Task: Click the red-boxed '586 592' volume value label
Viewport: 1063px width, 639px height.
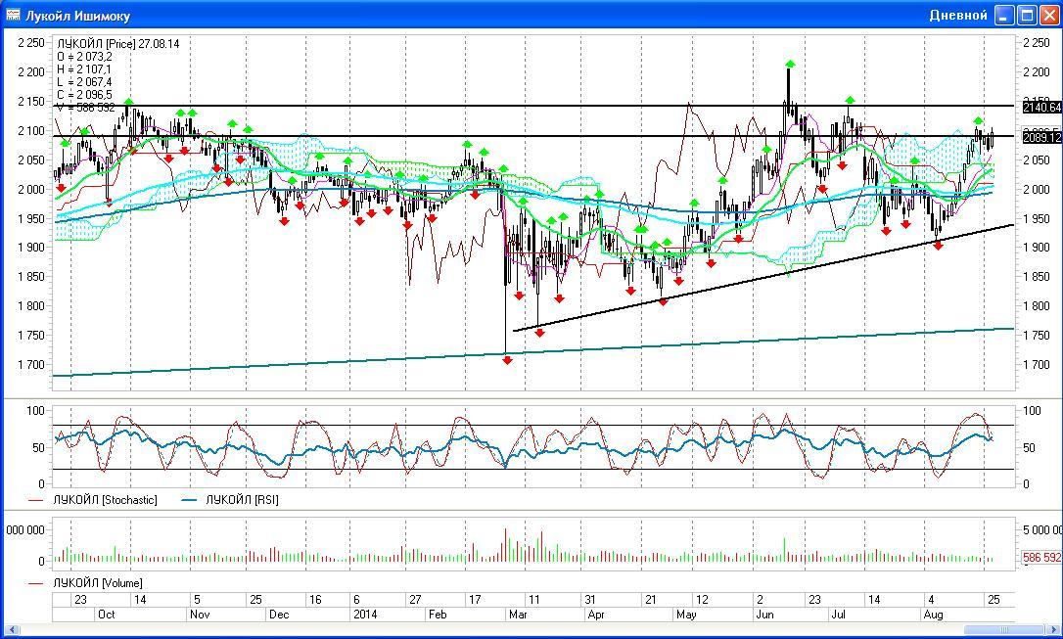Action: tap(1042, 558)
